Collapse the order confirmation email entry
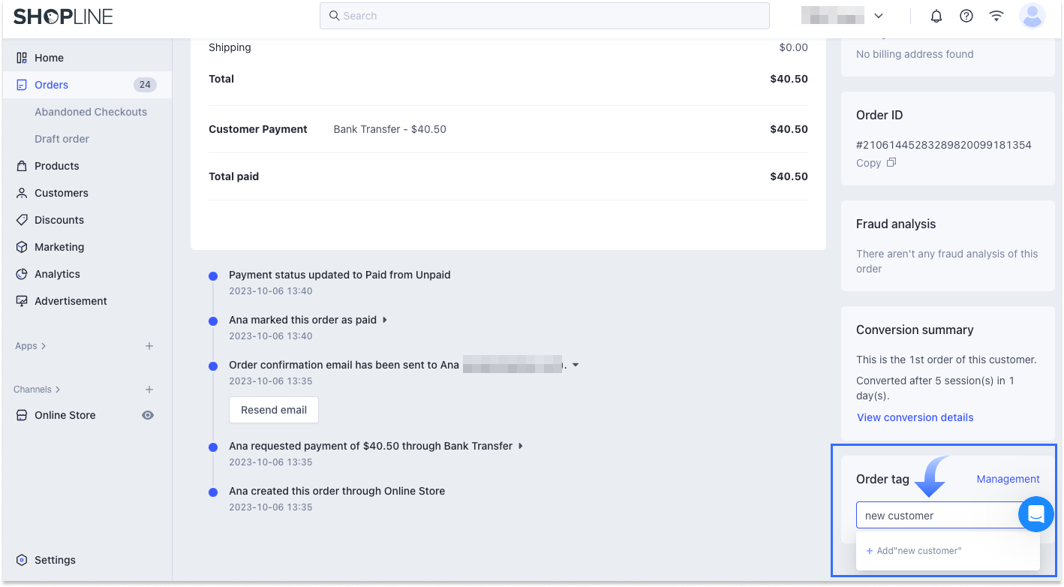This screenshot has height=587, width=1064. tap(576, 365)
